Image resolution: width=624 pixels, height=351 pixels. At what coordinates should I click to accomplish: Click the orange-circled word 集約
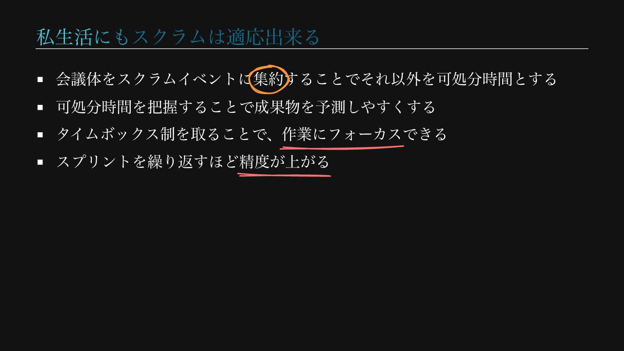tap(269, 79)
